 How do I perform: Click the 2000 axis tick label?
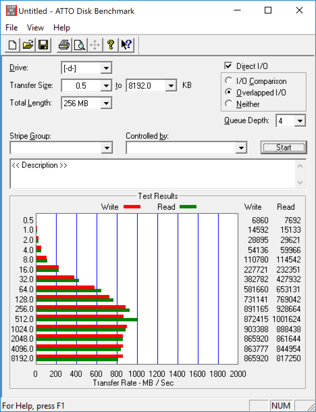pos(238,374)
